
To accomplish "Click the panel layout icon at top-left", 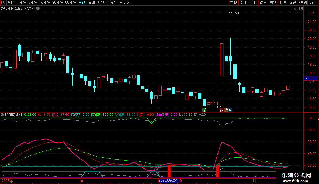I will [3, 3].
